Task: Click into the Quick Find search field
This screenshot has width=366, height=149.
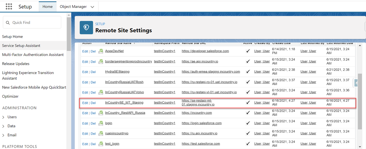Action: (x=32, y=23)
